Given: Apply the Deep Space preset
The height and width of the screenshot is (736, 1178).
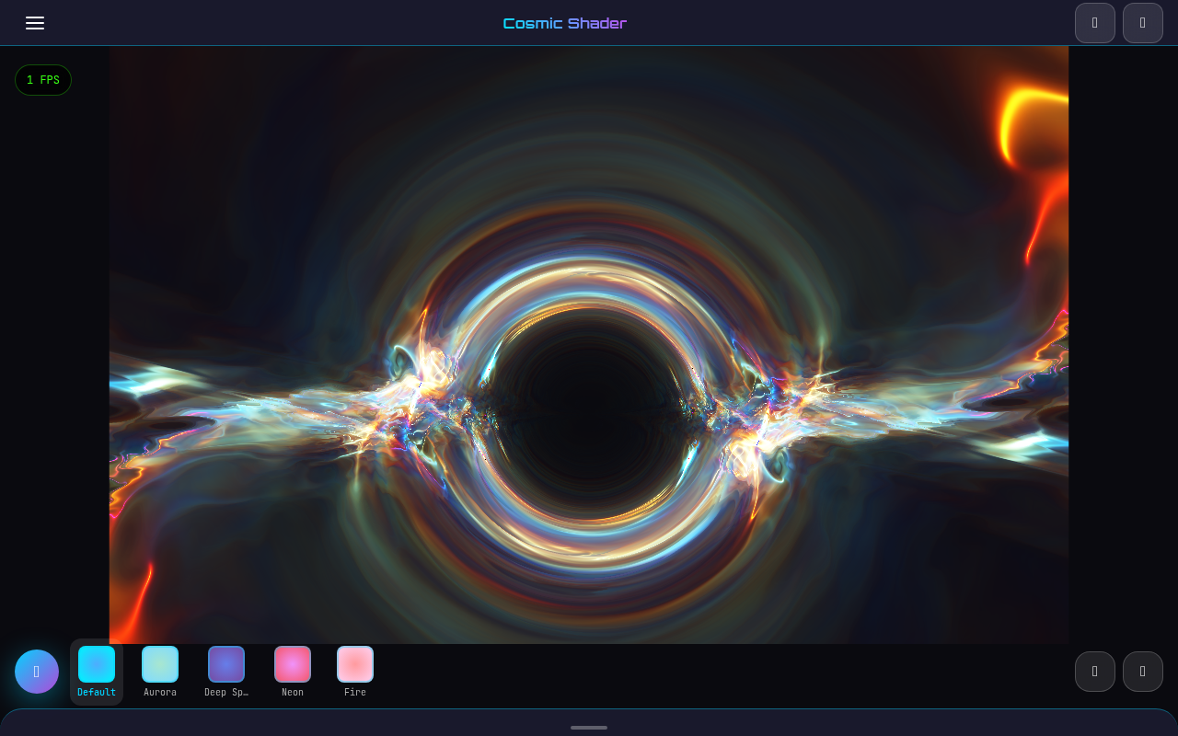Looking at the screenshot, I should point(226,664).
